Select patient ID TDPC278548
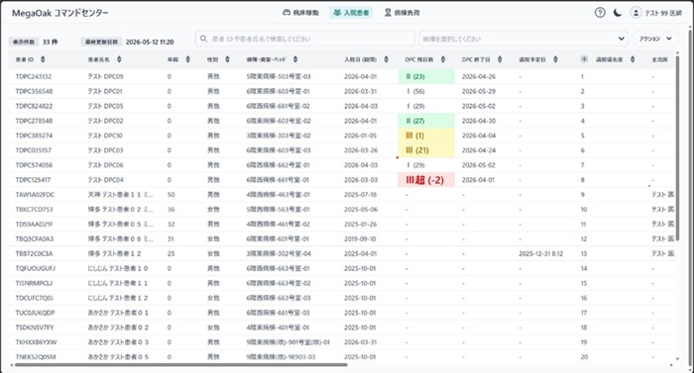694x373 pixels. tap(34, 121)
